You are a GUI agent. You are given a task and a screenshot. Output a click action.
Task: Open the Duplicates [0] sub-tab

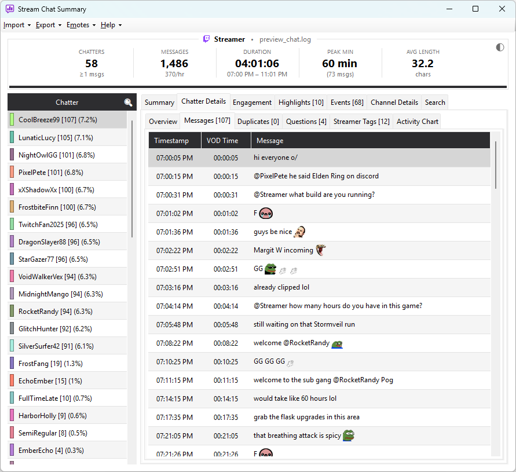258,122
